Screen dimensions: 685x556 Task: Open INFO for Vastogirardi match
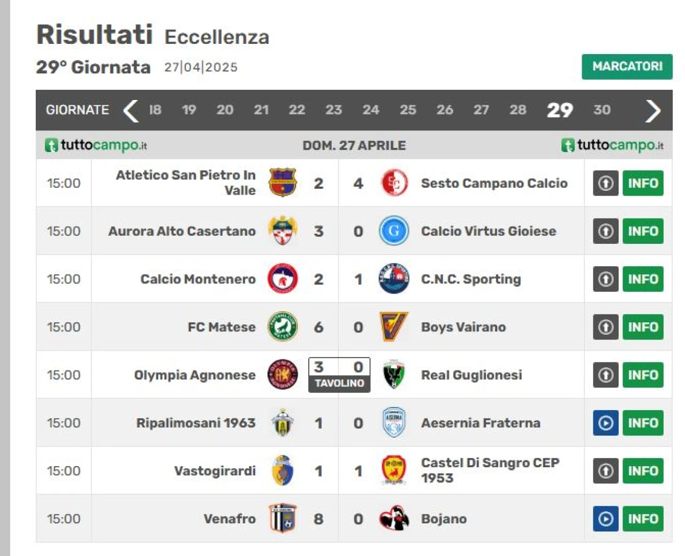[x=643, y=471]
